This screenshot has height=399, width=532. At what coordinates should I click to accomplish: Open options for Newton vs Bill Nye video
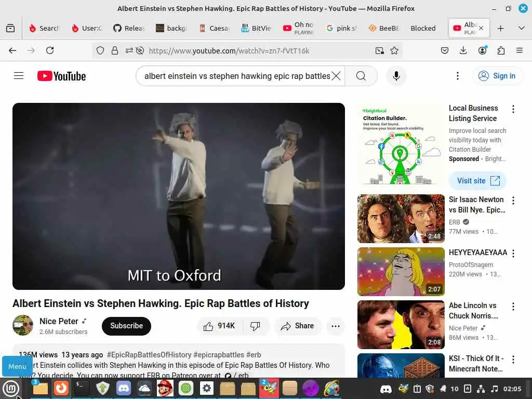[513, 201]
